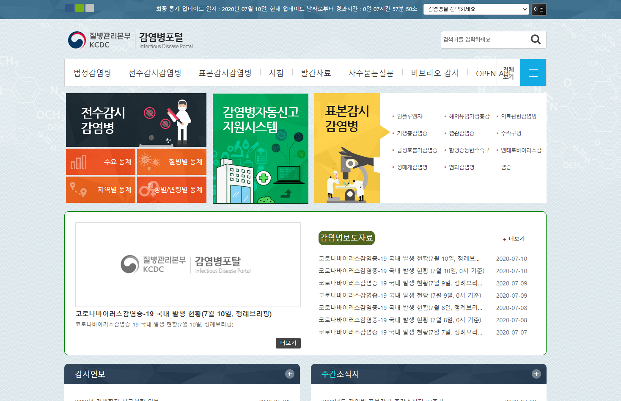Viewport: 621px width, 401px height.
Task: Select the blue color theme swatch
Action: (x=69, y=8)
